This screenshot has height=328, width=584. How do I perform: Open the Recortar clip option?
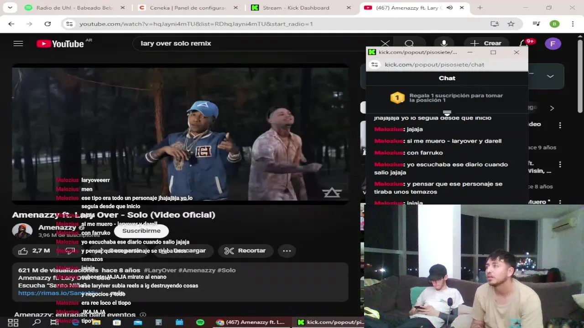point(245,251)
